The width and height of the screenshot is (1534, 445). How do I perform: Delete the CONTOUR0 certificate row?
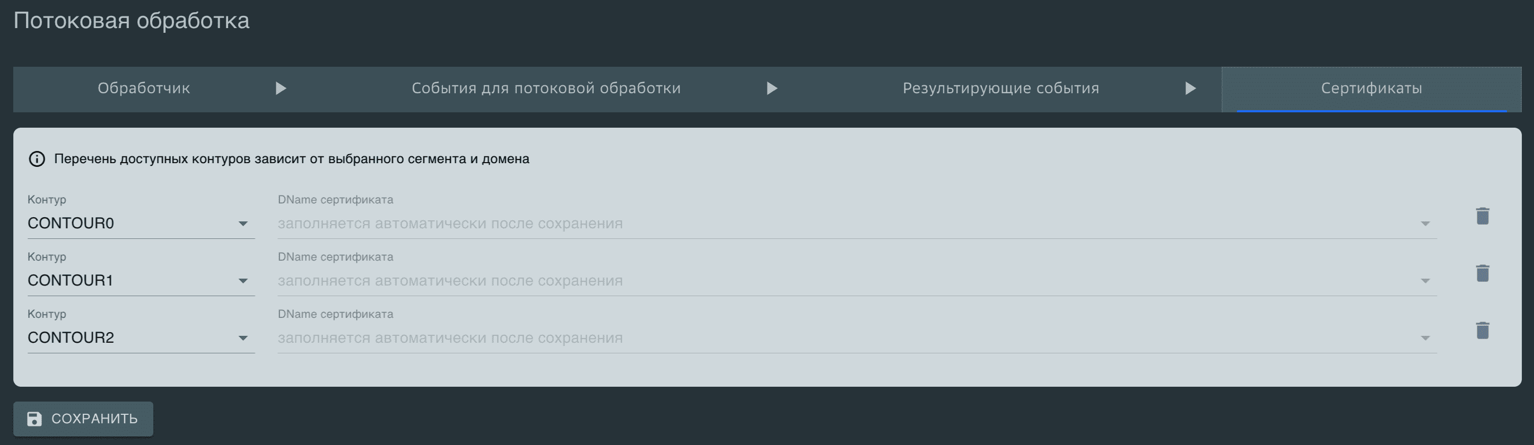point(1482,216)
